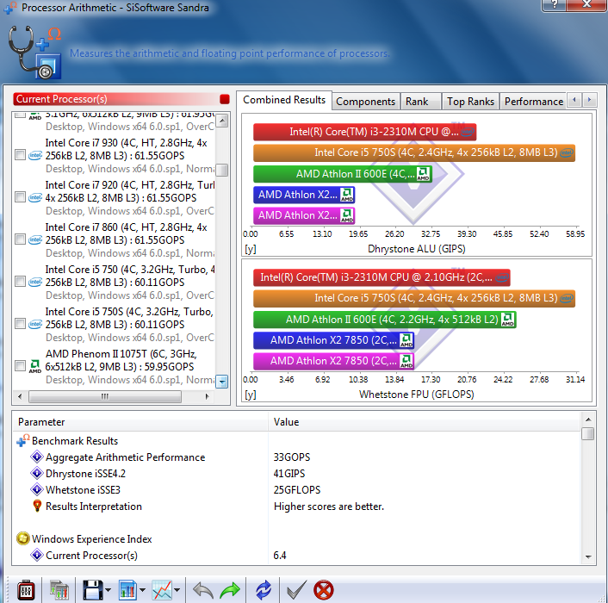Image resolution: width=608 pixels, height=603 pixels.
Task: Tick the AMD Phenom II 1075T checkbox
Action: (20, 366)
